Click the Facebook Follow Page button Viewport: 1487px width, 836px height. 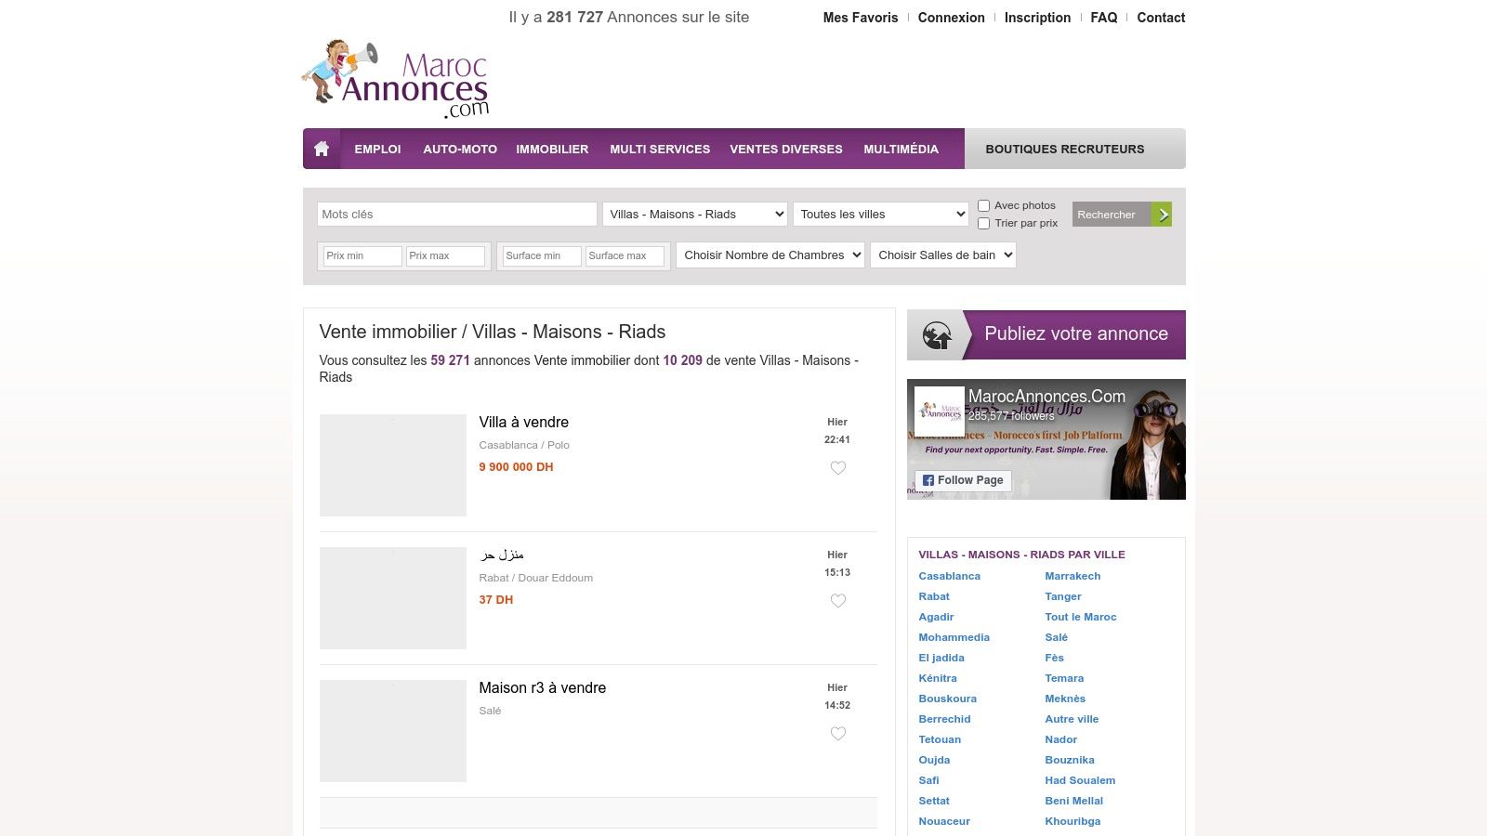(963, 480)
